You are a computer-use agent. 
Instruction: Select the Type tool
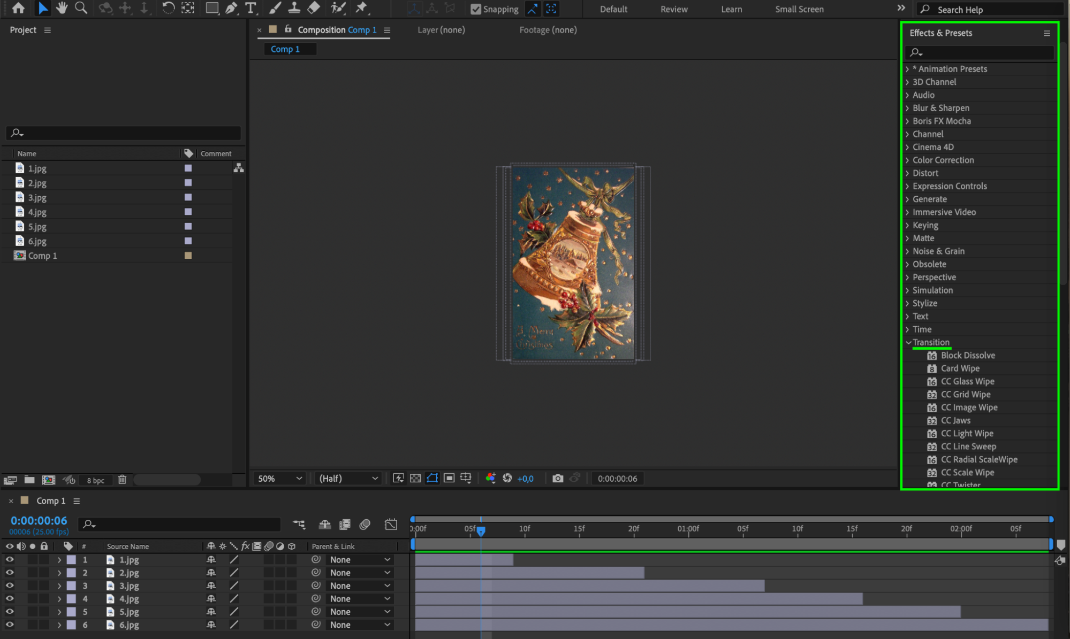point(251,8)
